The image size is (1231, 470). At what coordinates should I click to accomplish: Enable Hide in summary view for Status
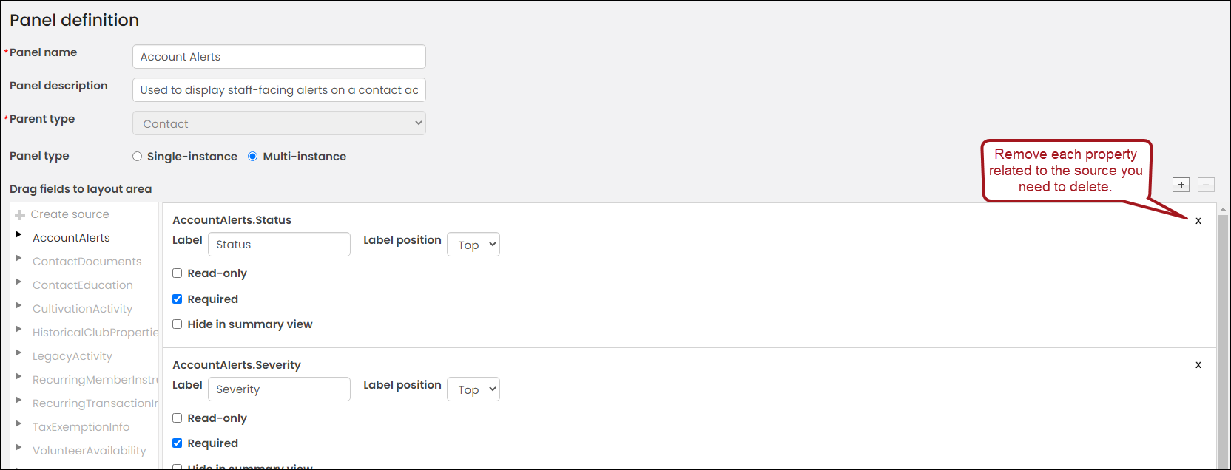[178, 324]
